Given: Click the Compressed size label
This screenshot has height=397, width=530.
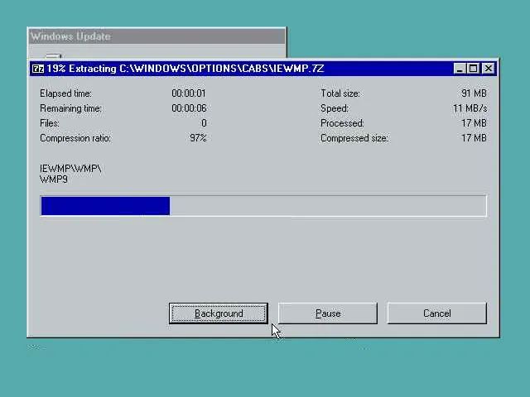Looking at the screenshot, I should (354, 138).
